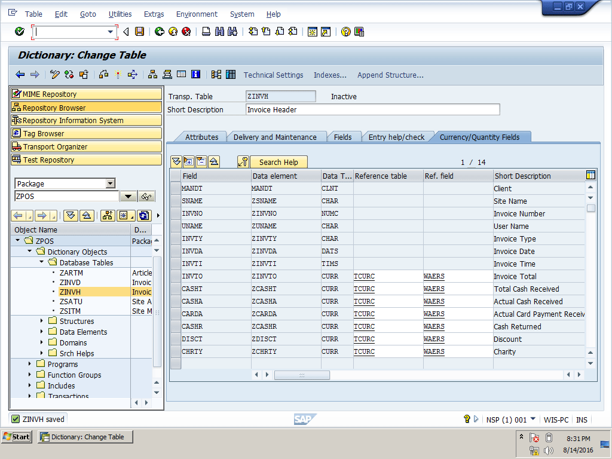
Task: Click the key icon beside Search Help
Action: tap(243, 162)
